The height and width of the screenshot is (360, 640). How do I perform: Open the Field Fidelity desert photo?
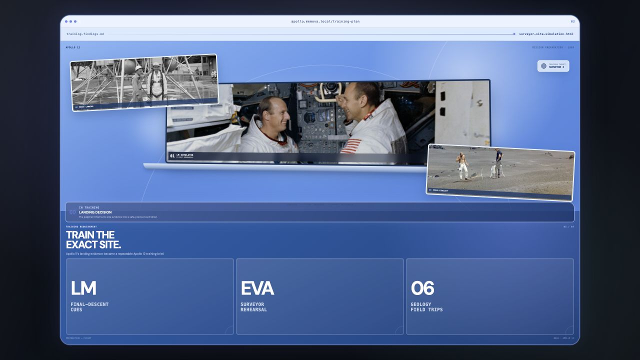click(500, 172)
